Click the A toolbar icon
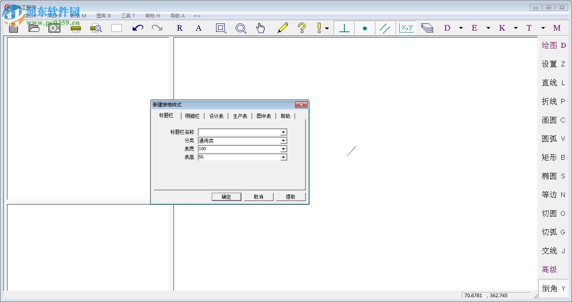 (x=199, y=28)
